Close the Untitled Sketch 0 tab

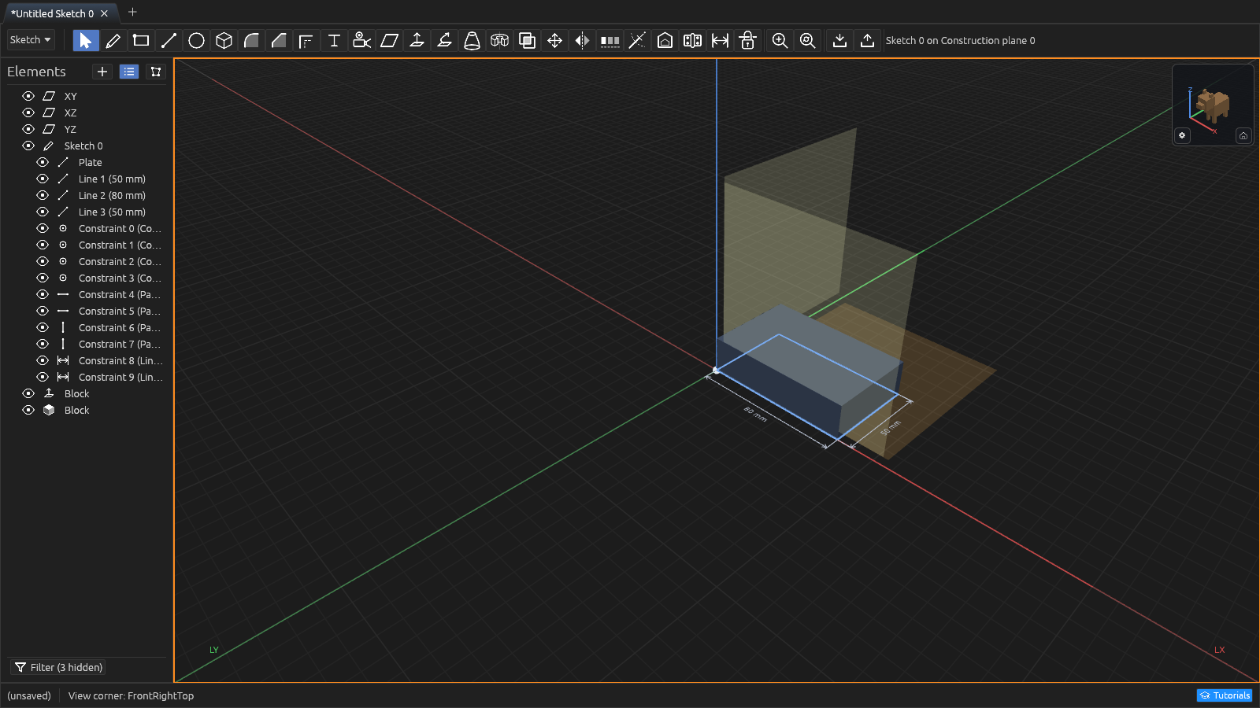pyautogui.click(x=104, y=13)
